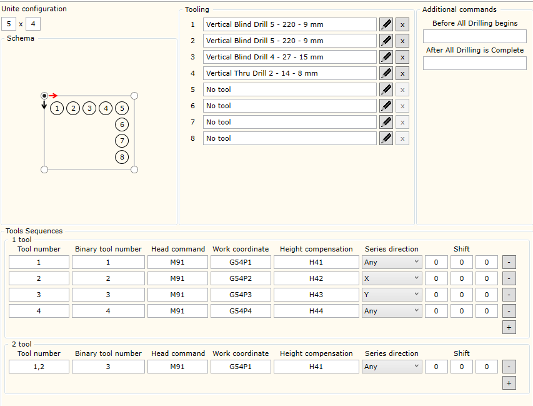The image size is (533, 406).
Task: Click work coordinate G54P3 field
Action: 241,295
